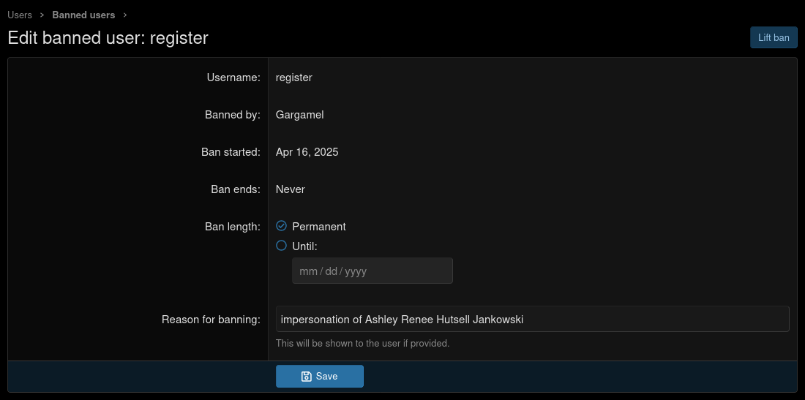Save the banned user changes

(319, 376)
